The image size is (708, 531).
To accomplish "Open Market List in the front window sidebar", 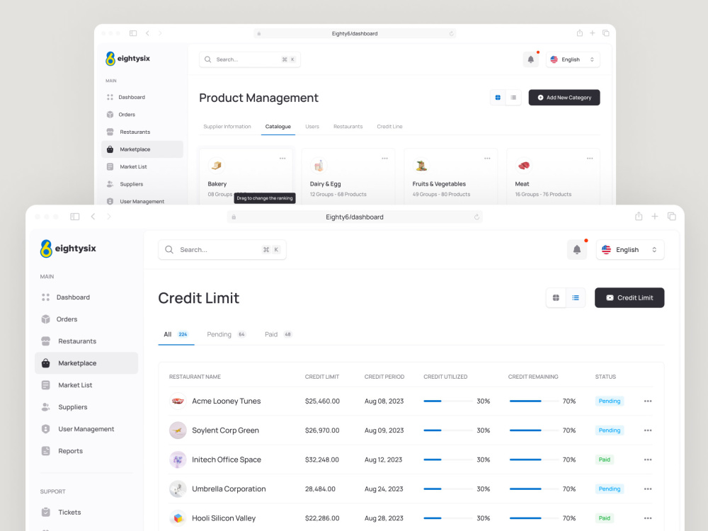I will point(86,385).
